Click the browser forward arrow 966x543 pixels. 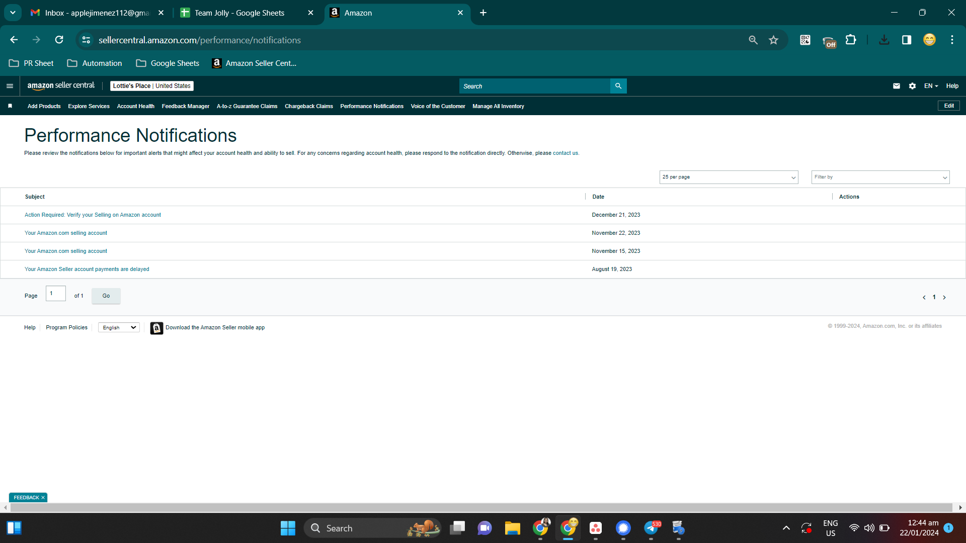(x=36, y=40)
